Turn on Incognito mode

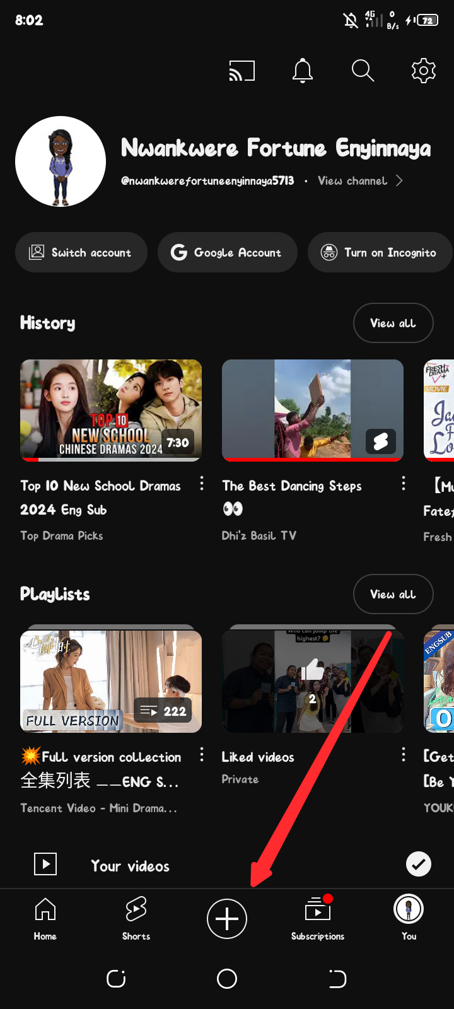[380, 252]
